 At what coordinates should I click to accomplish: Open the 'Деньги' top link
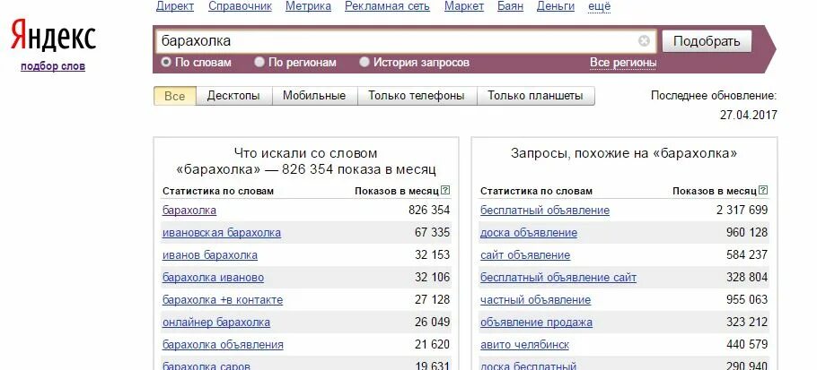click(556, 6)
